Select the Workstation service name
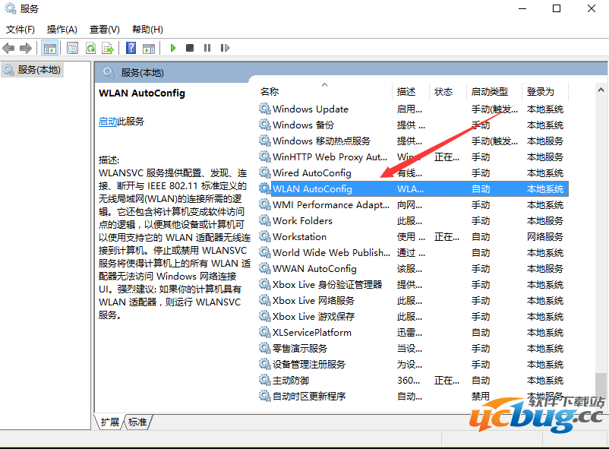 point(299,236)
